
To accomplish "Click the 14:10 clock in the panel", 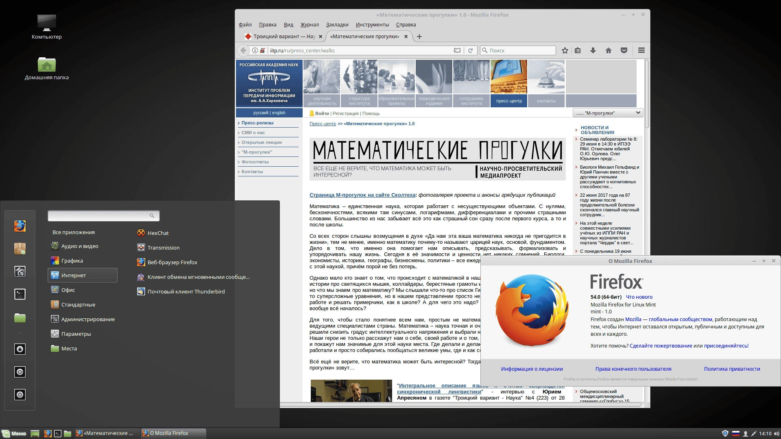I will (765, 434).
